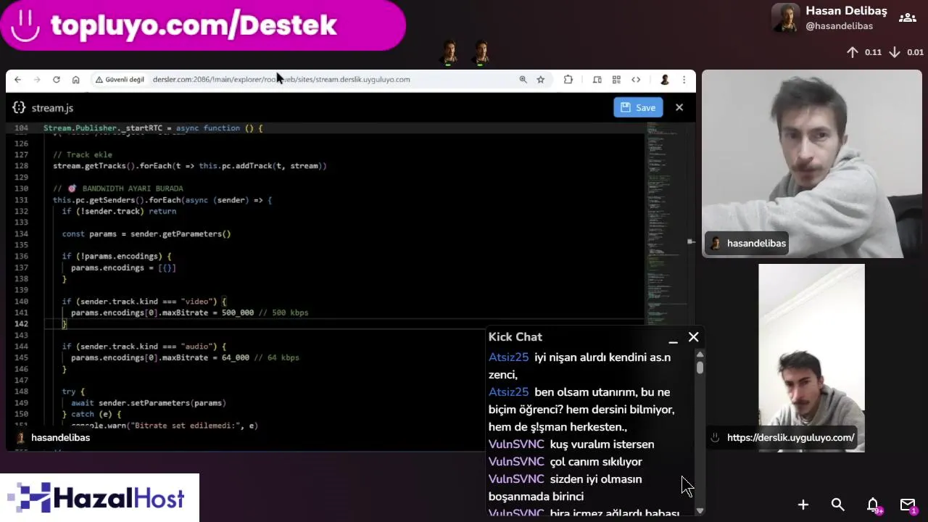The image size is (928, 522).
Task: Click the QR grid extension icon
Action: (616, 80)
